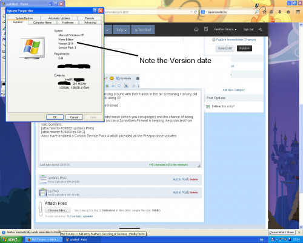This screenshot has width=303, height=243.
Task: Open Firefox downloads arrow icon
Action: pos(280,12)
